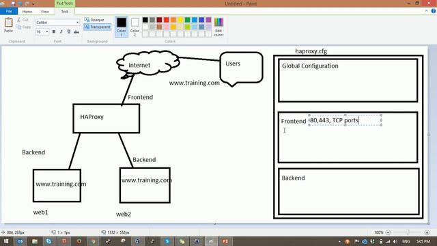Click the Text Tools contextual tab header

[65, 3]
